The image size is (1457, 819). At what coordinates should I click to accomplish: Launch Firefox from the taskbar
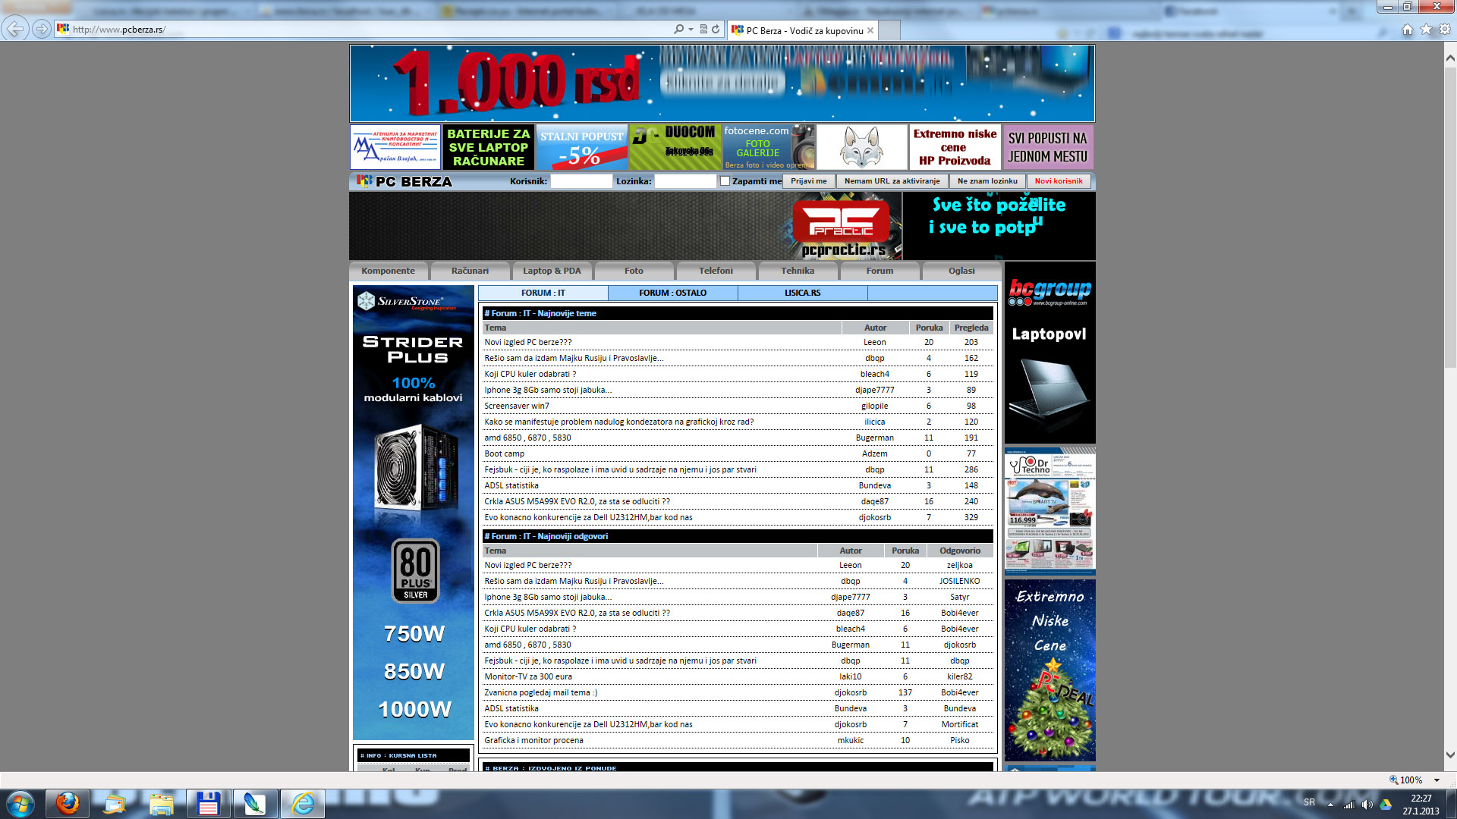68,804
